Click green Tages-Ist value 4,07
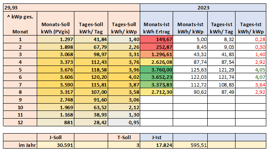The height and width of the screenshot is (164, 271). pyautogui.click(x=250, y=77)
